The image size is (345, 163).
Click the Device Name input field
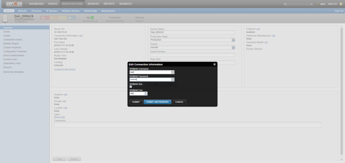coord(192,32)
